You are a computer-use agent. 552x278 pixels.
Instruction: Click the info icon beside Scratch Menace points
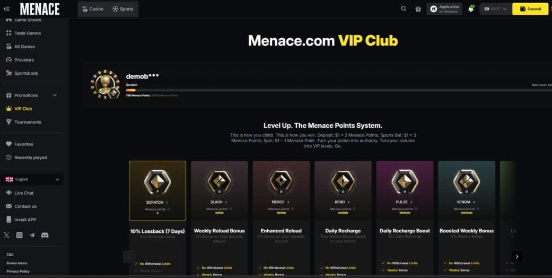click(169, 209)
